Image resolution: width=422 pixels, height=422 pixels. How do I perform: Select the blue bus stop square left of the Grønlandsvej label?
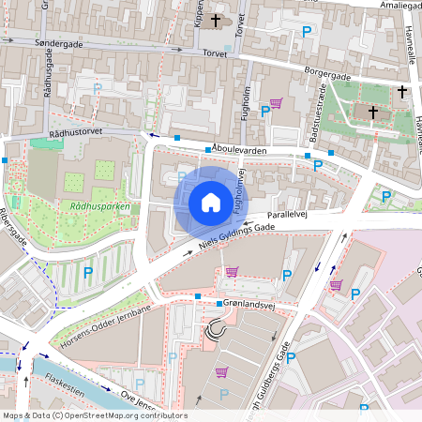point(219,304)
